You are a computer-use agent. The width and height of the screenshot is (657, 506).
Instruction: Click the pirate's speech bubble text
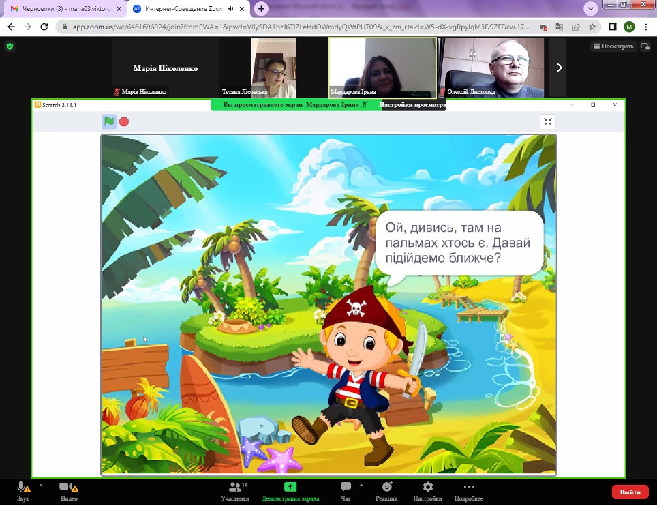[457, 243]
